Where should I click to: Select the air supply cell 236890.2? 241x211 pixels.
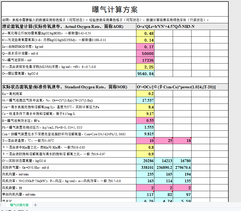[x=164, y=168]
